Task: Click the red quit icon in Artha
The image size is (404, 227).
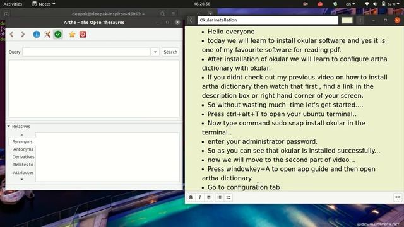Action: click(83, 34)
